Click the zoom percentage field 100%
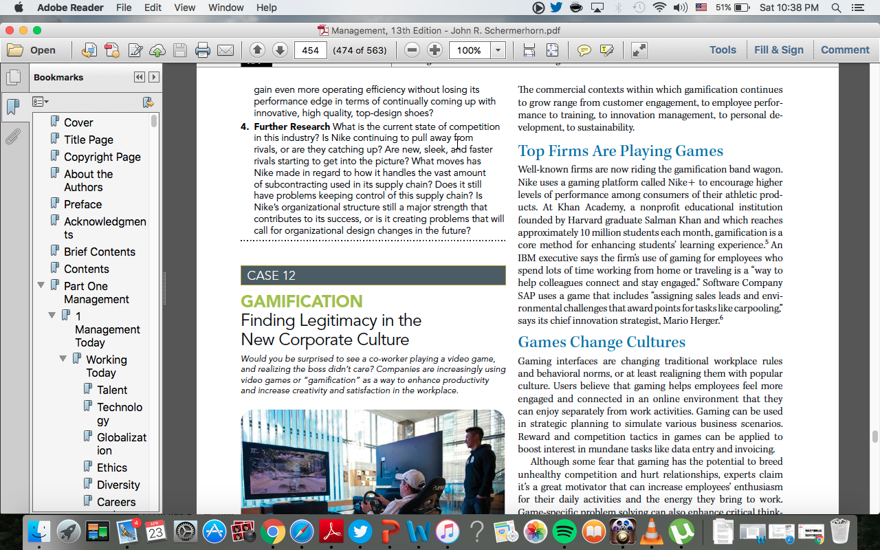This screenshot has width=880, height=550. click(470, 50)
